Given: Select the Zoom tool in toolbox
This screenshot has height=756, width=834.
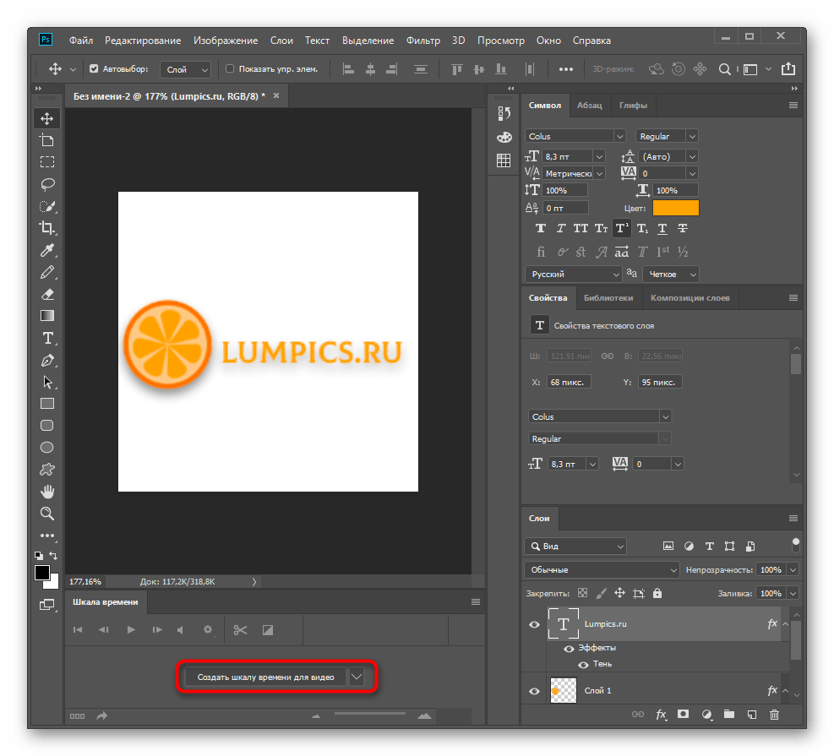Looking at the screenshot, I should tap(47, 514).
